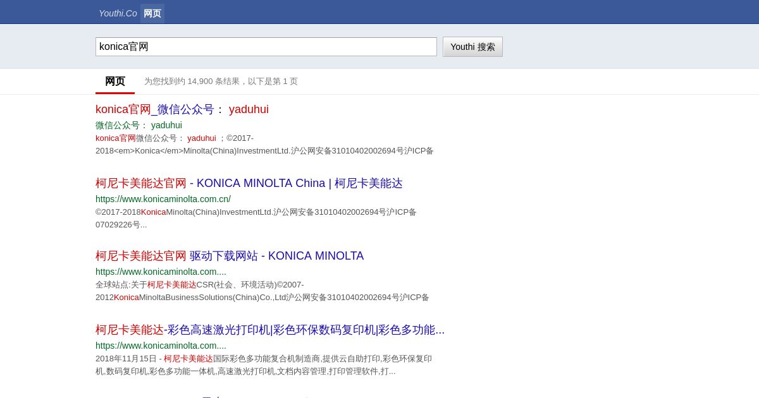Viewport: 759px width, 398px height.
Task: Click snippet line 2018<em>Konica</em>Minolta(China)
Action: [264, 151]
